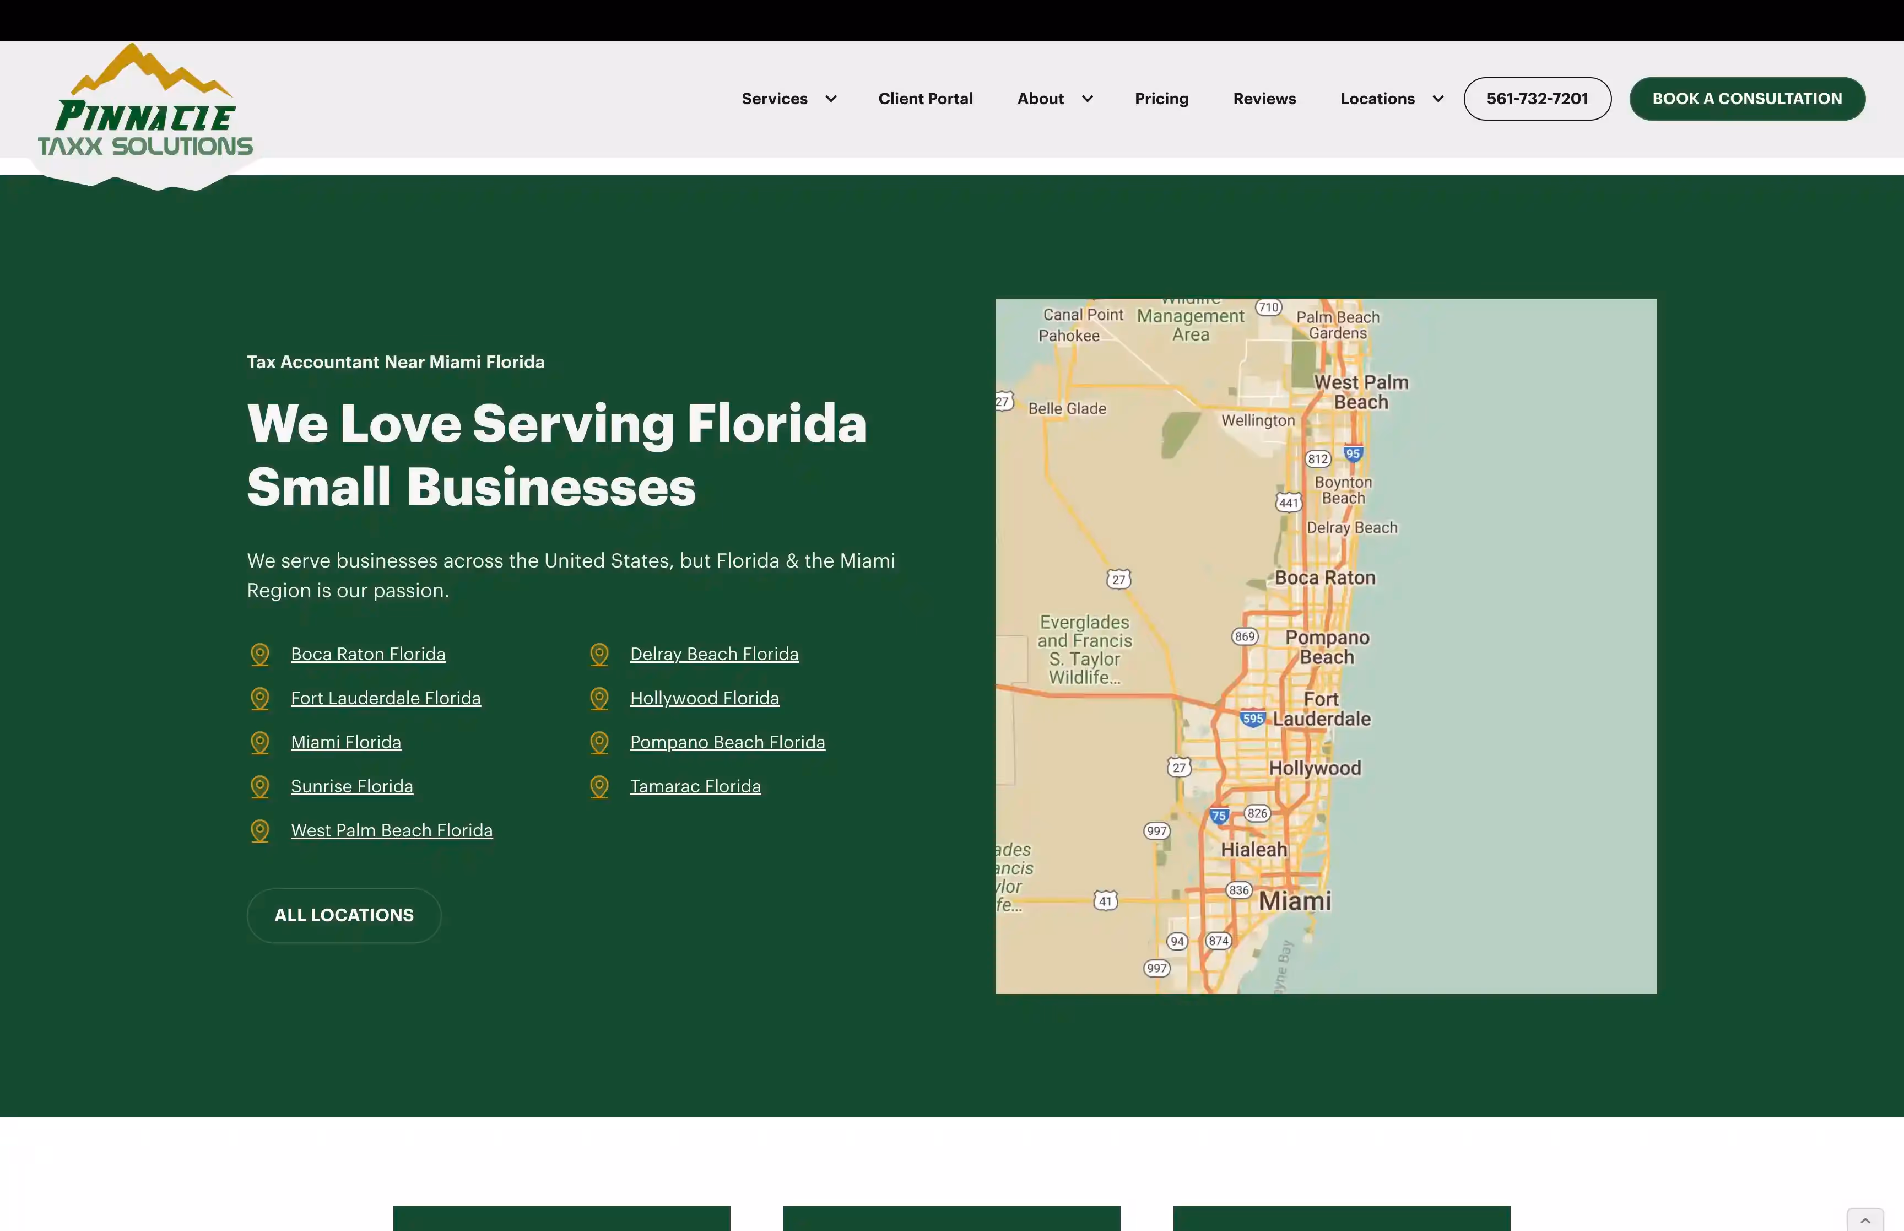Open the Locations dropdown arrow
The height and width of the screenshot is (1231, 1904).
tap(1438, 99)
